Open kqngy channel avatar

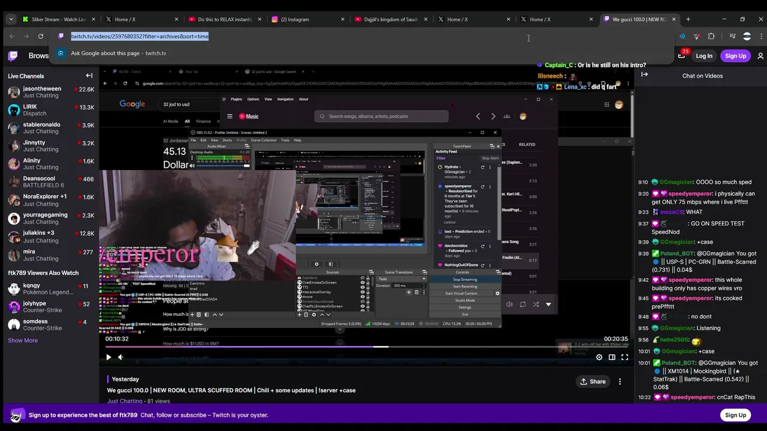click(x=14, y=289)
